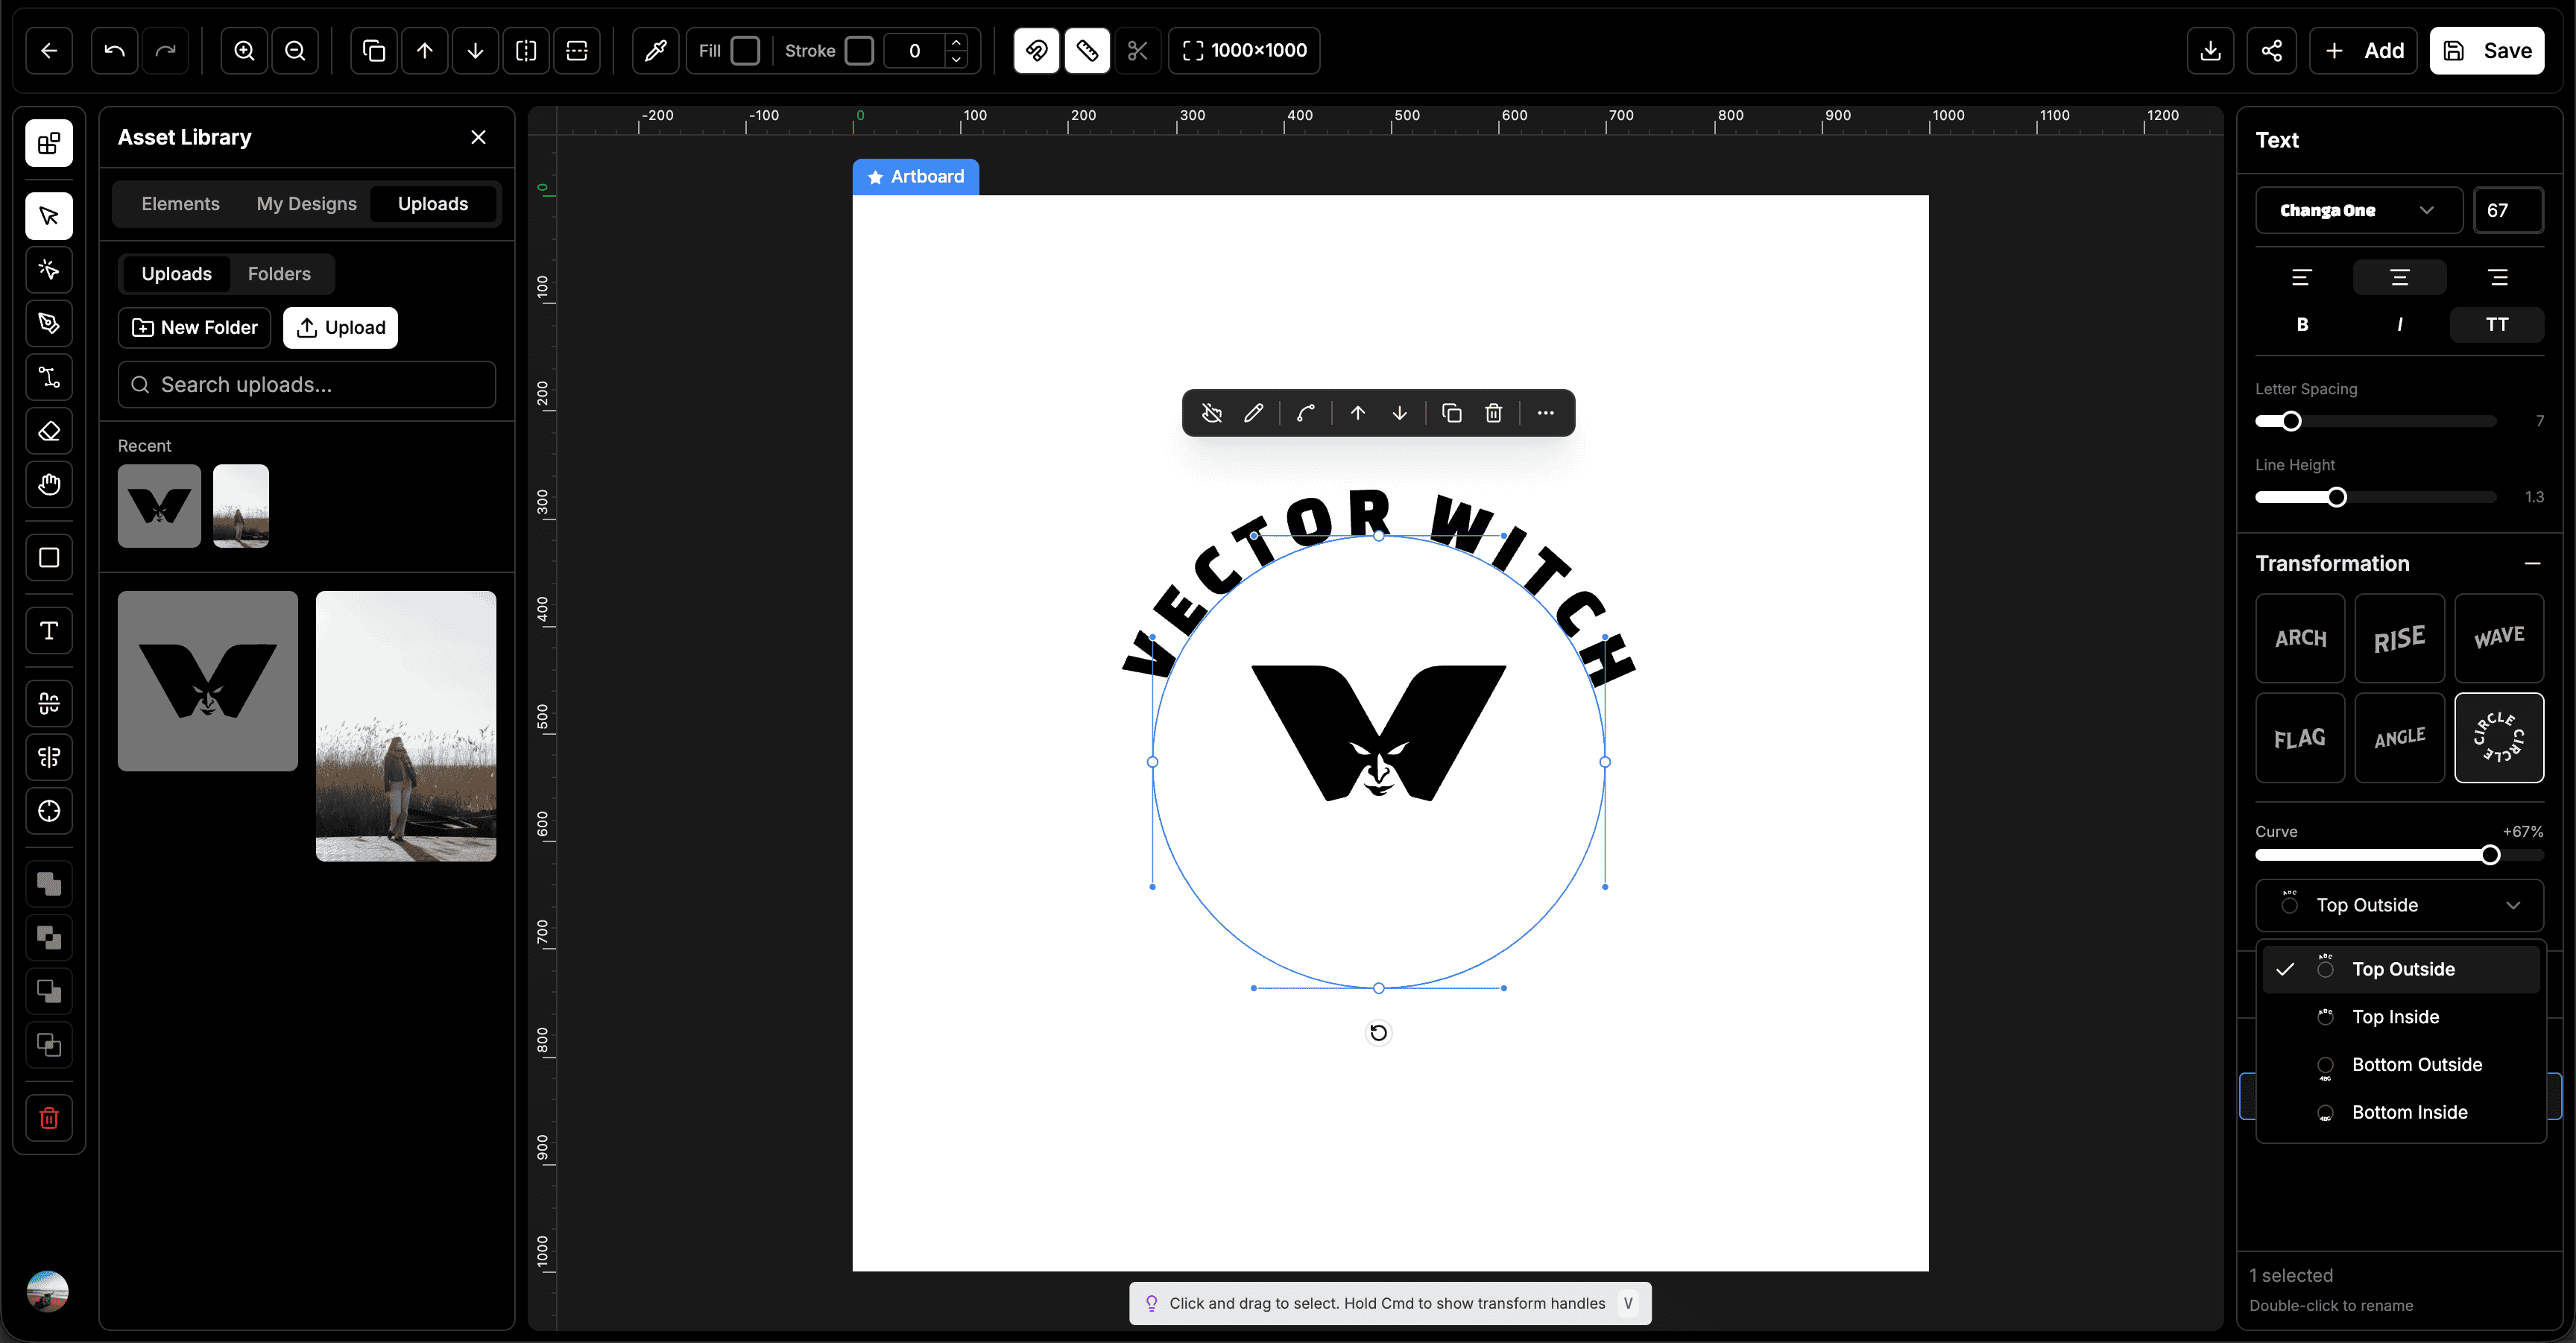This screenshot has height=1343, width=2576.
Task: Flip vertically via top toolbar
Action: pos(577,51)
